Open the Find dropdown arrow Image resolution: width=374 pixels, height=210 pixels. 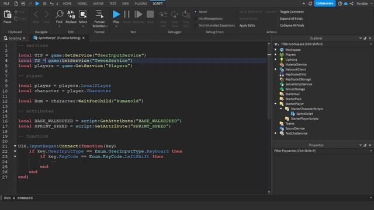(59, 26)
